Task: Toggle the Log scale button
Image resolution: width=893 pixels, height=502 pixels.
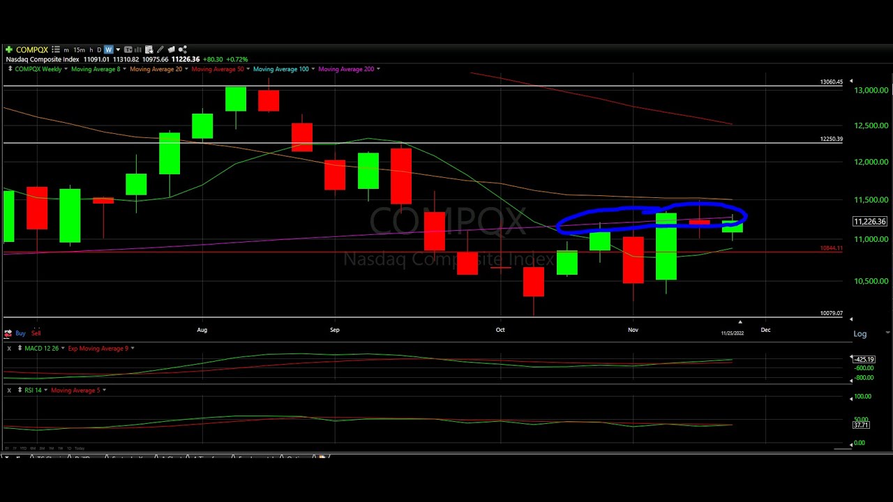Action: pos(860,334)
